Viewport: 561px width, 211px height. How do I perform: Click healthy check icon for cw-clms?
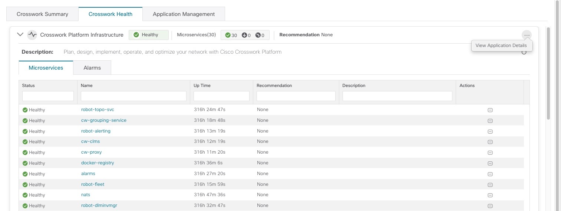point(25,142)
